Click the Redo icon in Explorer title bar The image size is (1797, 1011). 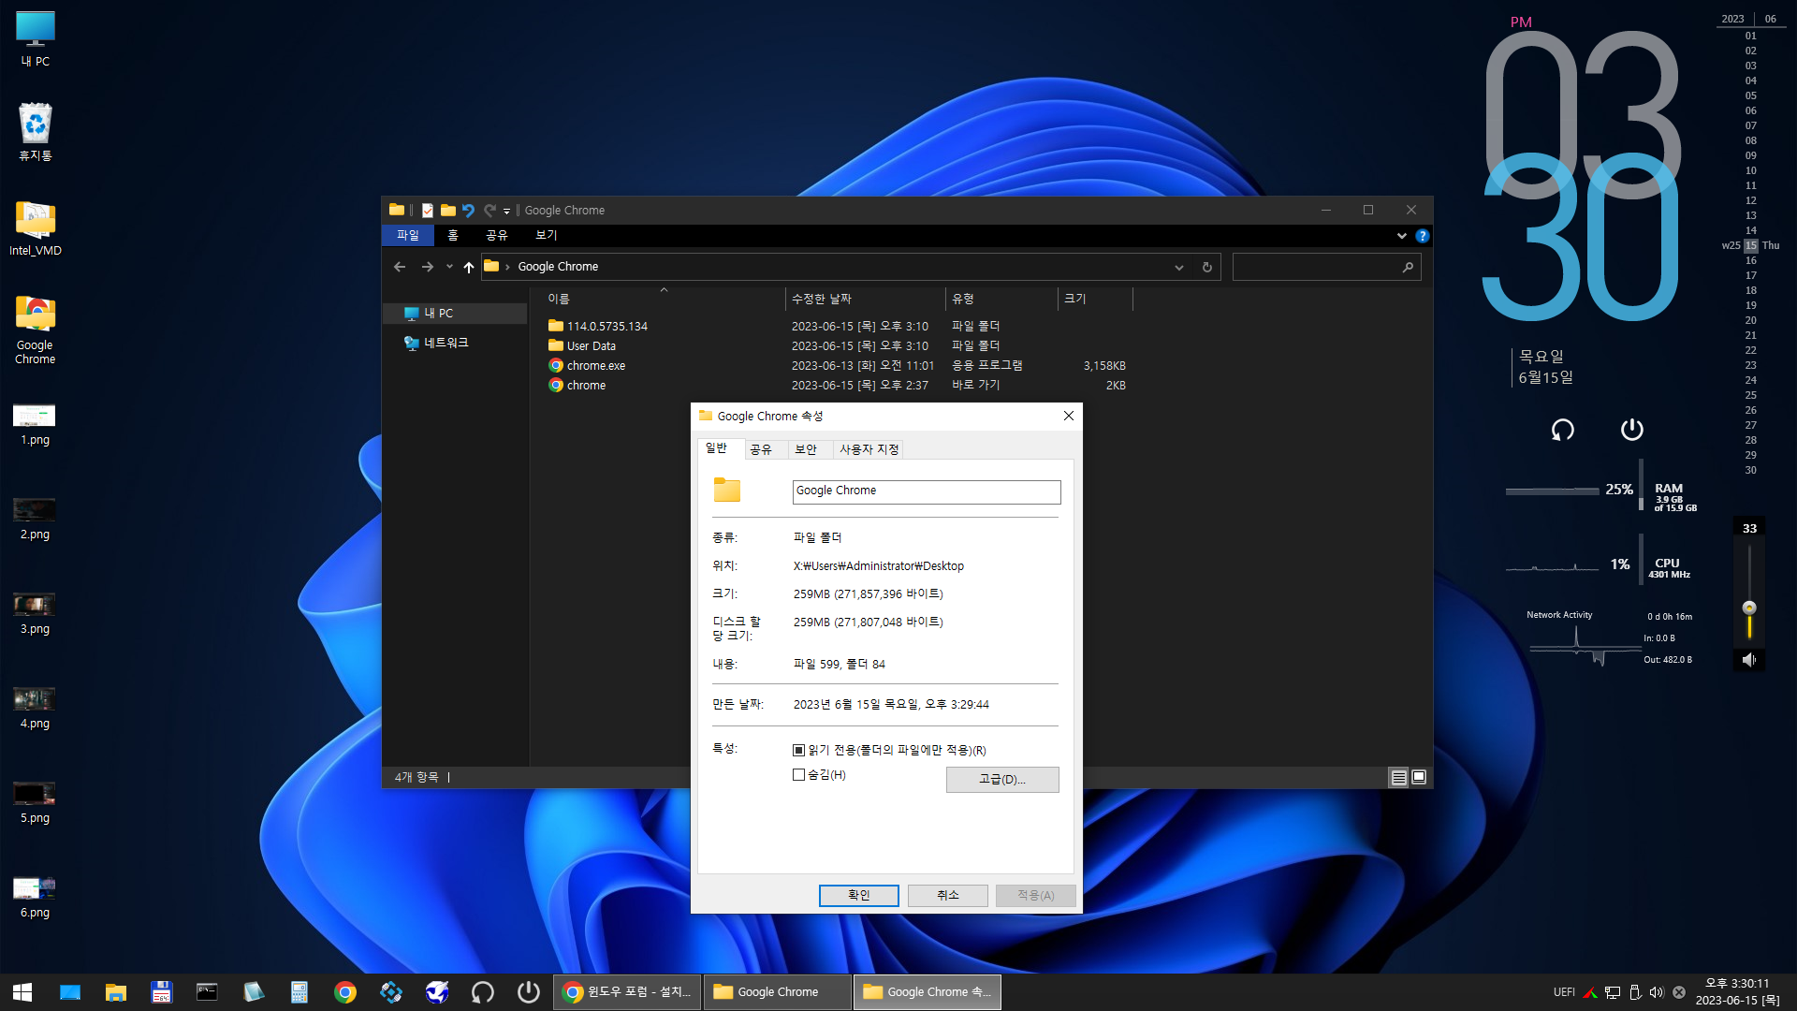tap(489, 211)
